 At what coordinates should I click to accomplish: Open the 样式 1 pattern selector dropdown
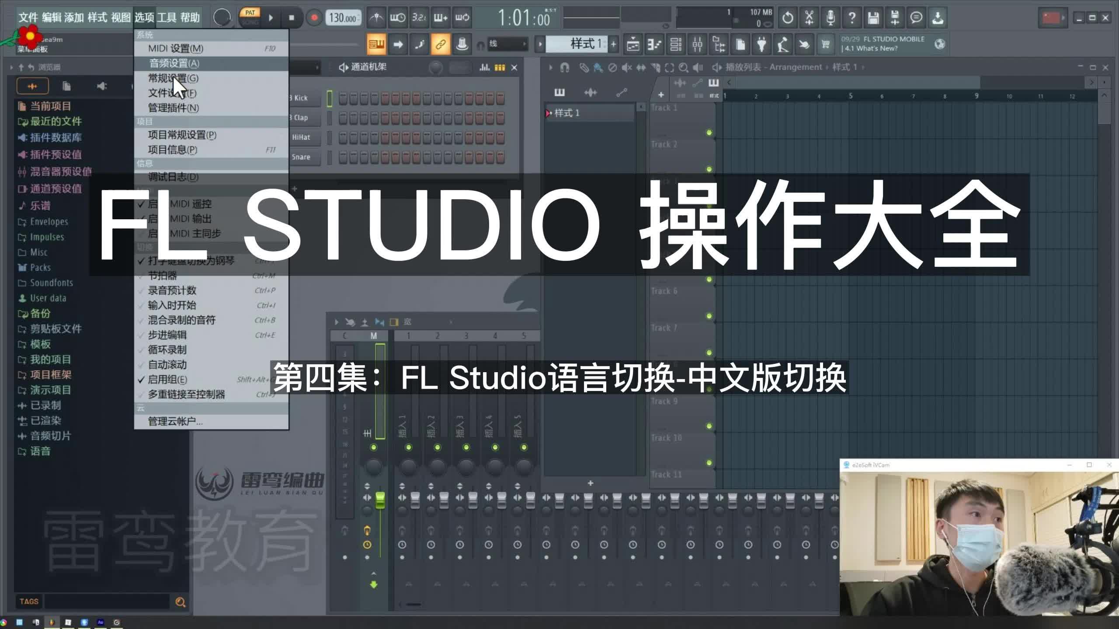(x=577, y=44)
